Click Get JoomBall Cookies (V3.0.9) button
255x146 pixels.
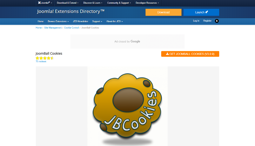pyautogui.click(x=190, y=54)
